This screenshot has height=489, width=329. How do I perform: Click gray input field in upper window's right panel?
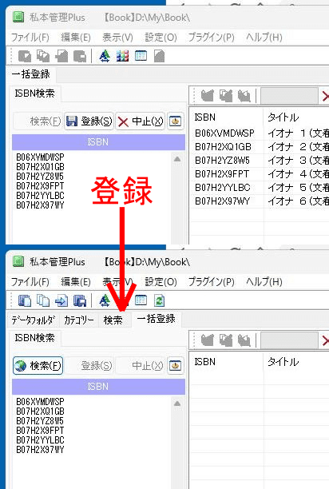coord(289,96)
